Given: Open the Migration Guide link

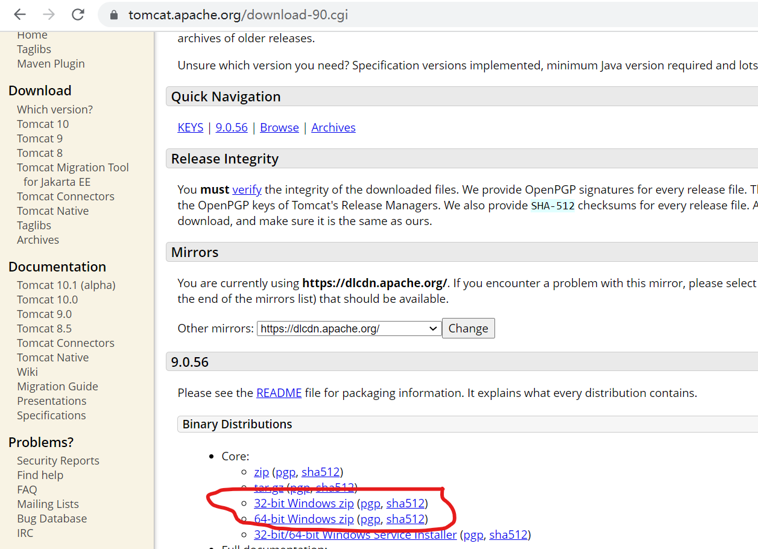Looking at the screenshot, I should tap(57, 386).
